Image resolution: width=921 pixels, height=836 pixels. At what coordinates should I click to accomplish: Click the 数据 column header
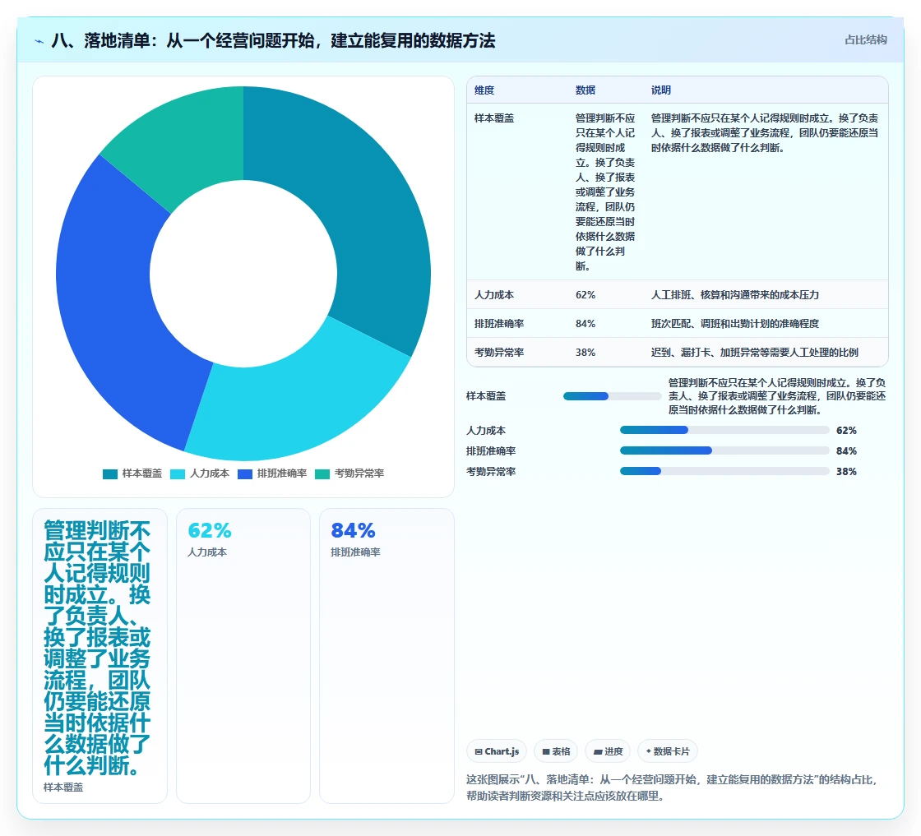(585, 90)
